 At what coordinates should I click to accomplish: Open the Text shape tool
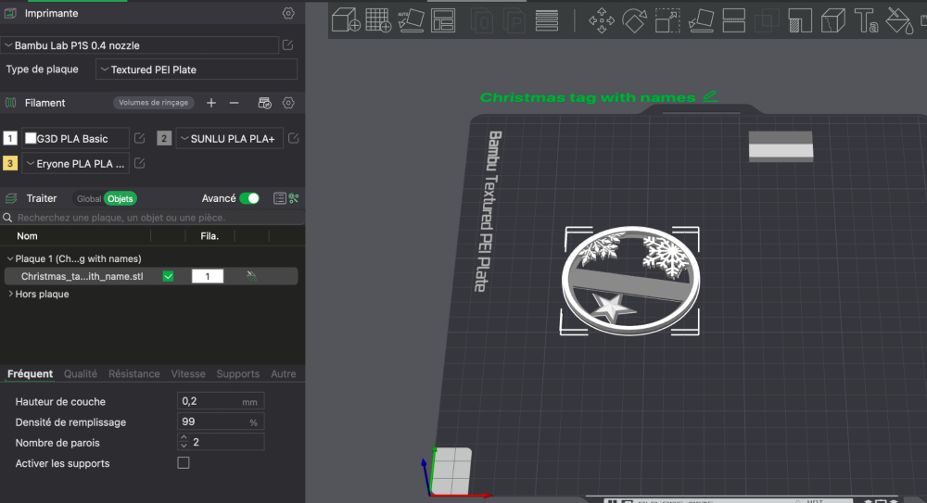coord(866,20)
